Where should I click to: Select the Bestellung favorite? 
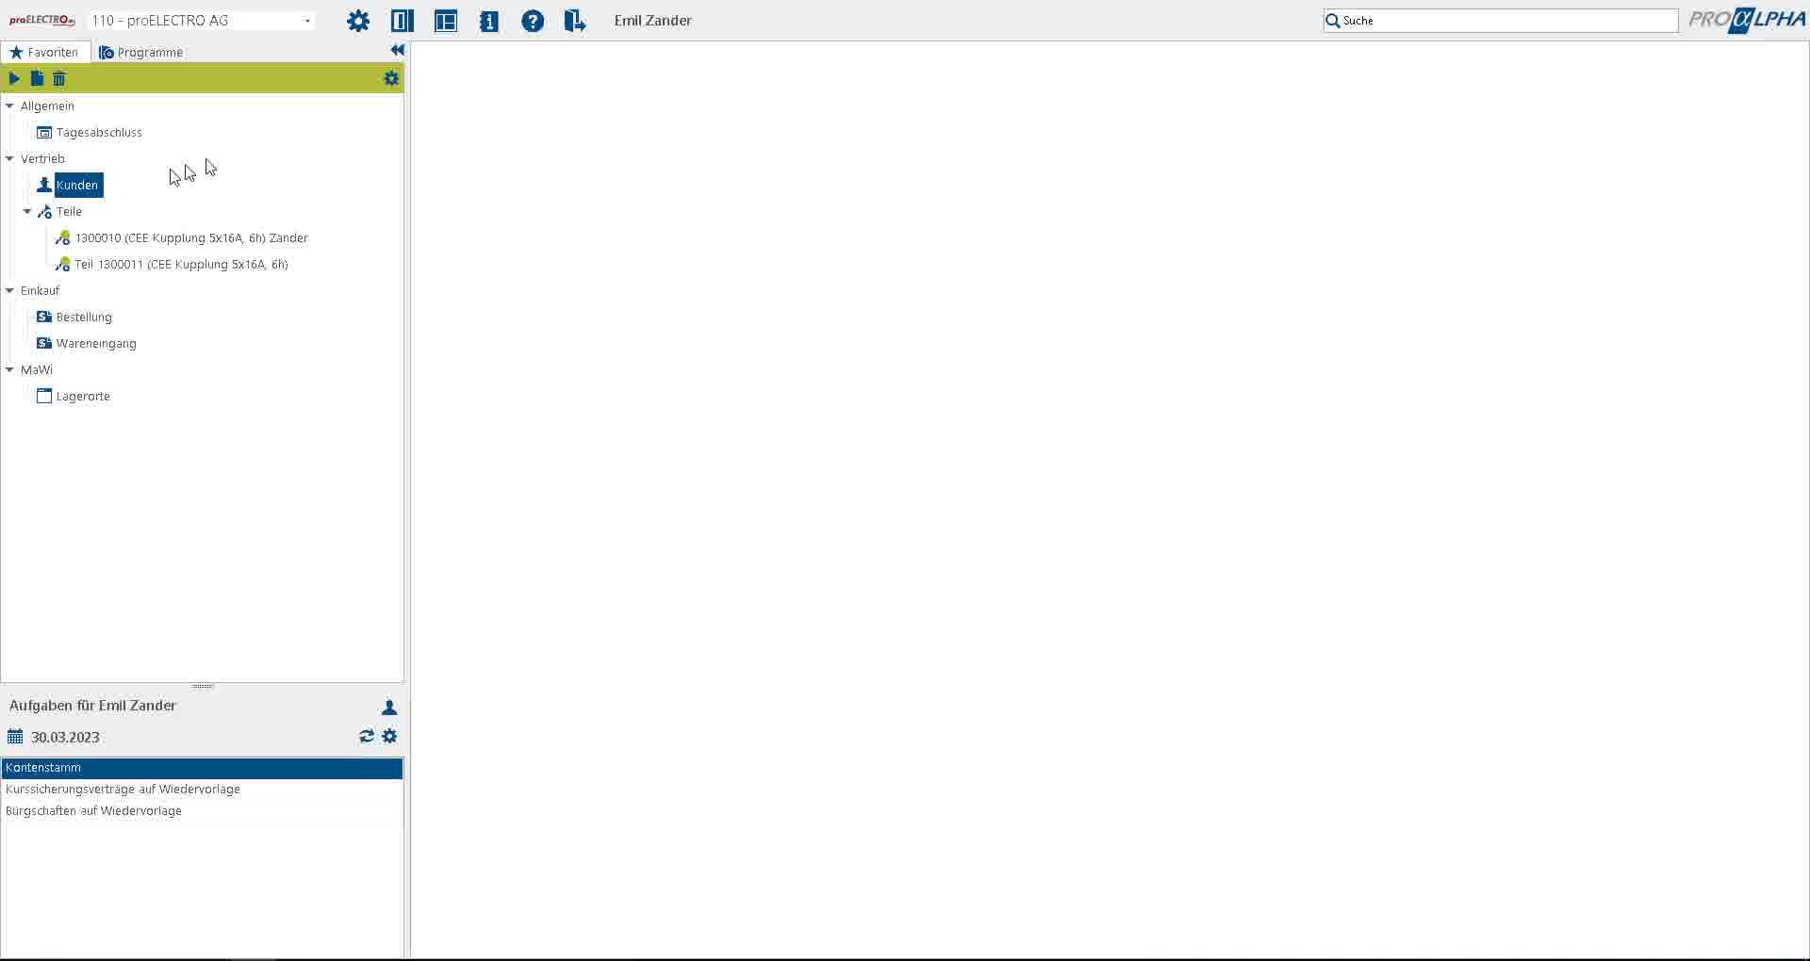point(84,317)
